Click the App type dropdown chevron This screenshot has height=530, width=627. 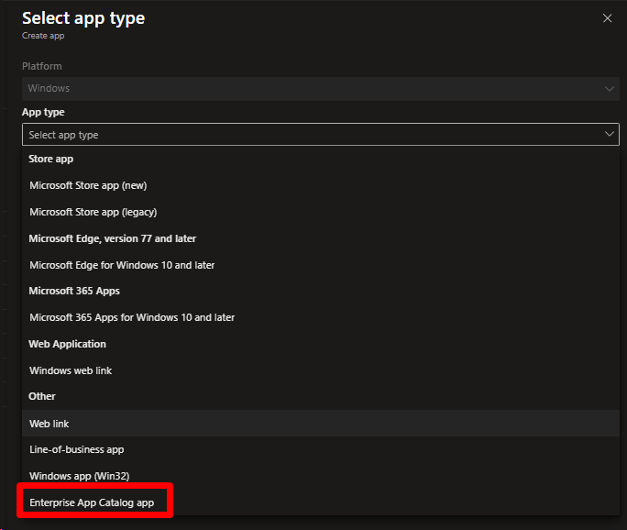(609, 134)
